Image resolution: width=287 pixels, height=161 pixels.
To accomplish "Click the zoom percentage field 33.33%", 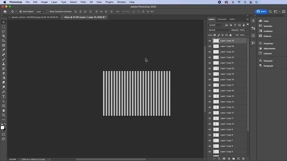I will coord(13,159).
